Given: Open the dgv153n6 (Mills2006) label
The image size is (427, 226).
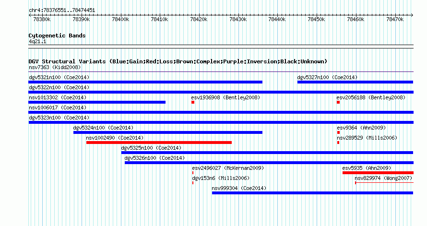Looking at the screenshot, I should pos(221,178).
